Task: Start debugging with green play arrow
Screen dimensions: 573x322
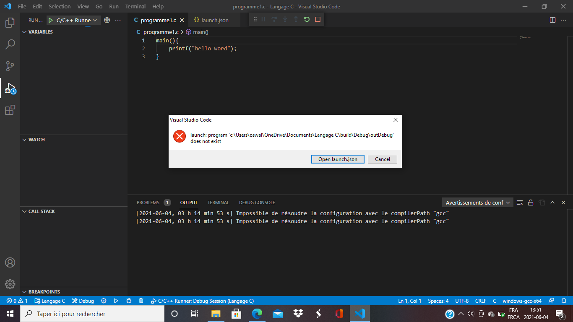Action: 51,20
